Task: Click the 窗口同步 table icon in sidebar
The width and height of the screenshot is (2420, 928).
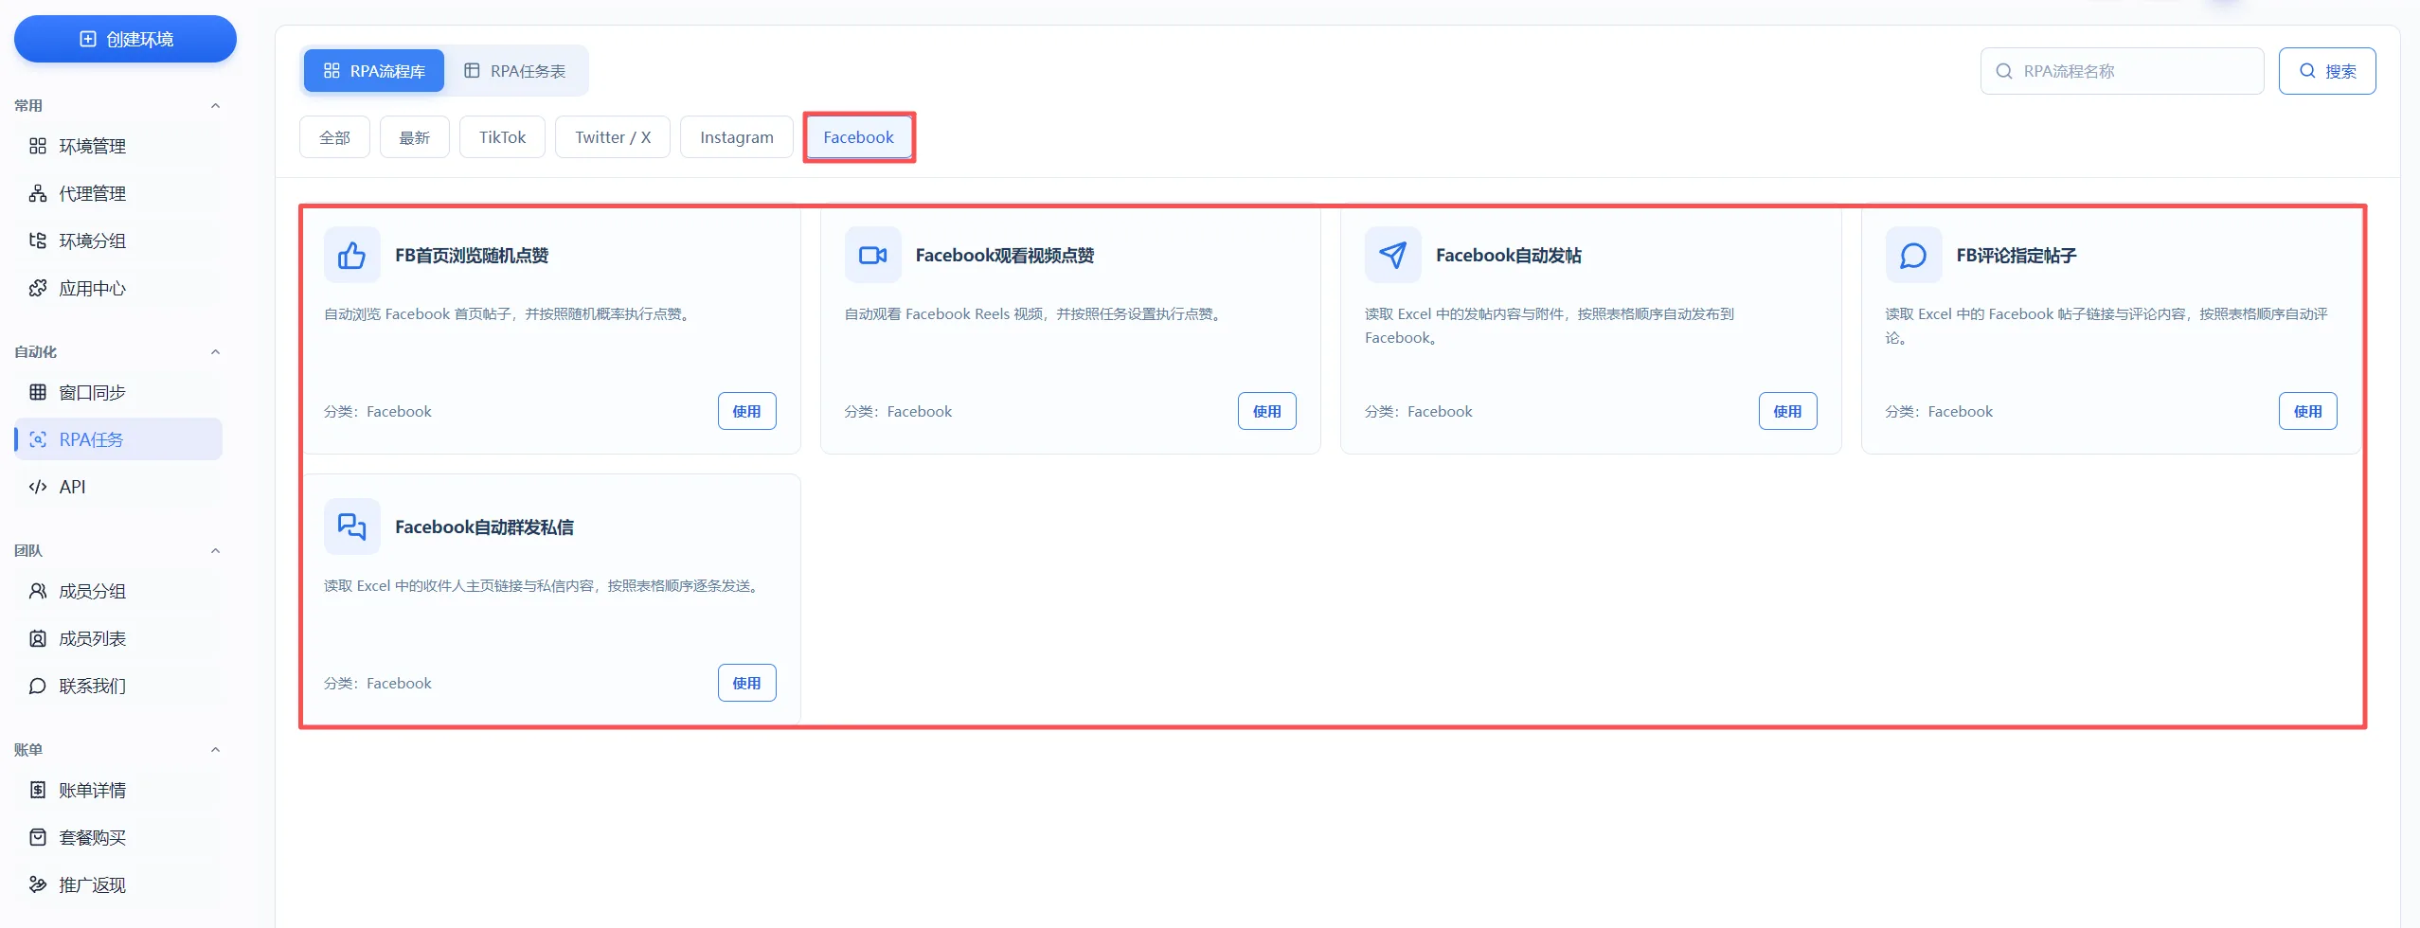Action: click(x=38, y=392)
